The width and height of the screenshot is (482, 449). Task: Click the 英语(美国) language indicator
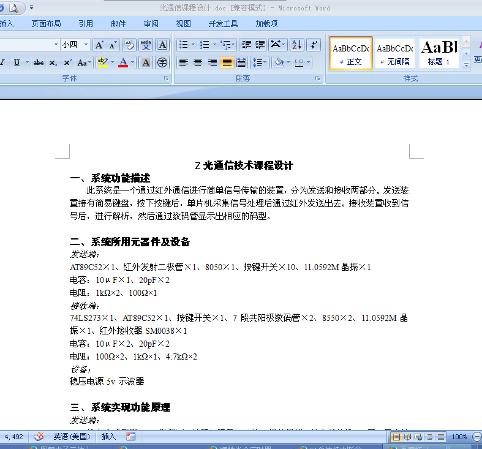click(x=72, y=437)
